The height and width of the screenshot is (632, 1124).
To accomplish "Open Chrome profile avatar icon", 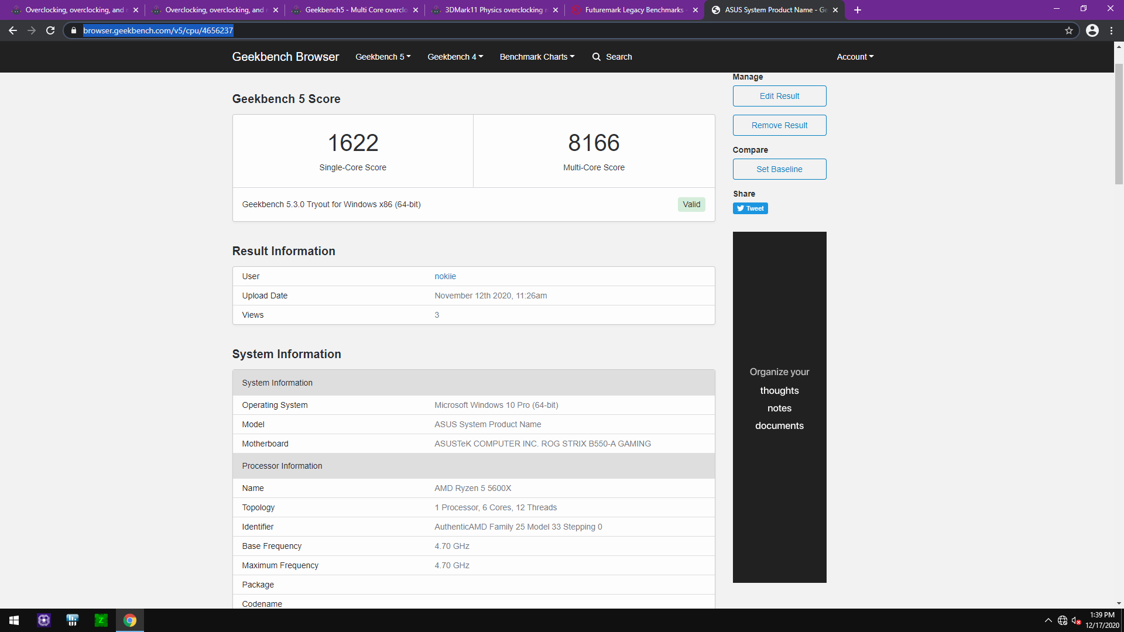I will coord(1092,30).
